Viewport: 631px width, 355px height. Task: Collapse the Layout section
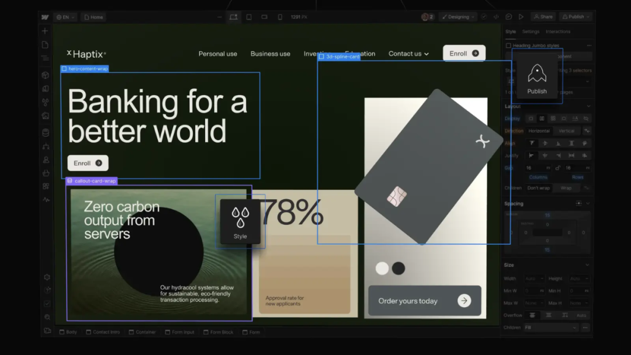[588, 106]
